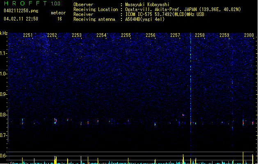Click the 2258 time axis marker
Image resolution: width=258 pixels, height=164 pixels.
pos(200,35)
